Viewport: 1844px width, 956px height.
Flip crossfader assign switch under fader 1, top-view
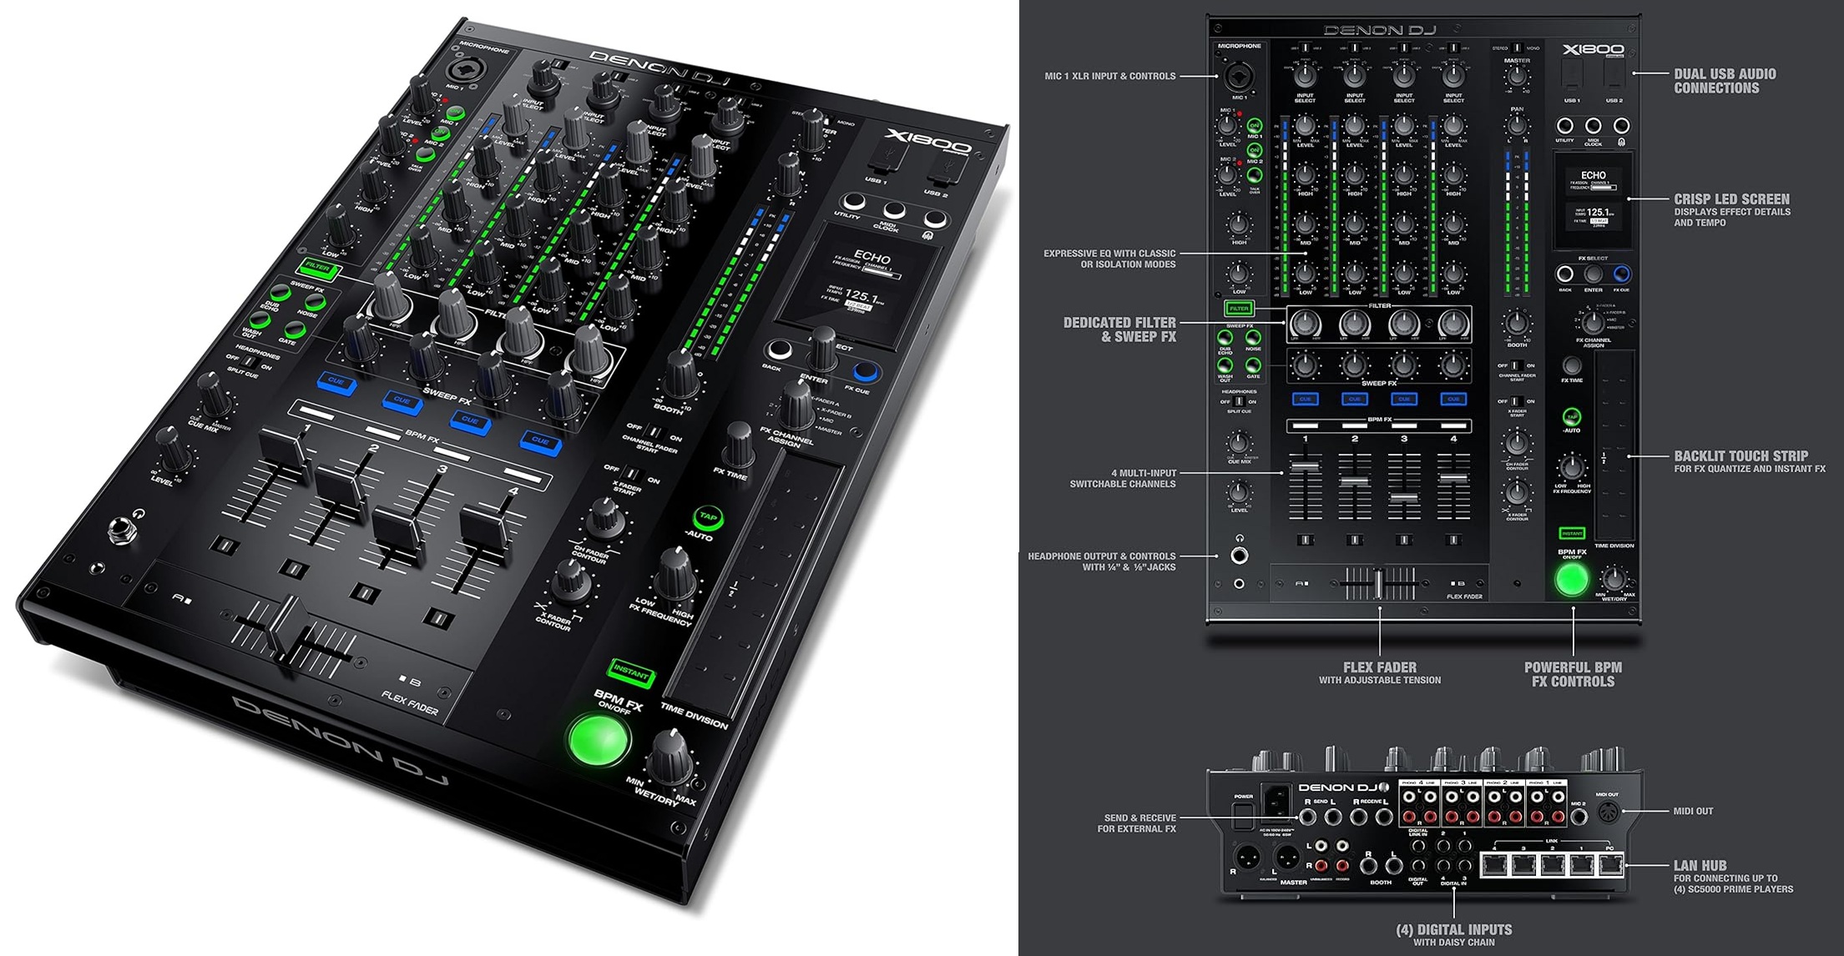(x=1306, y=541)
